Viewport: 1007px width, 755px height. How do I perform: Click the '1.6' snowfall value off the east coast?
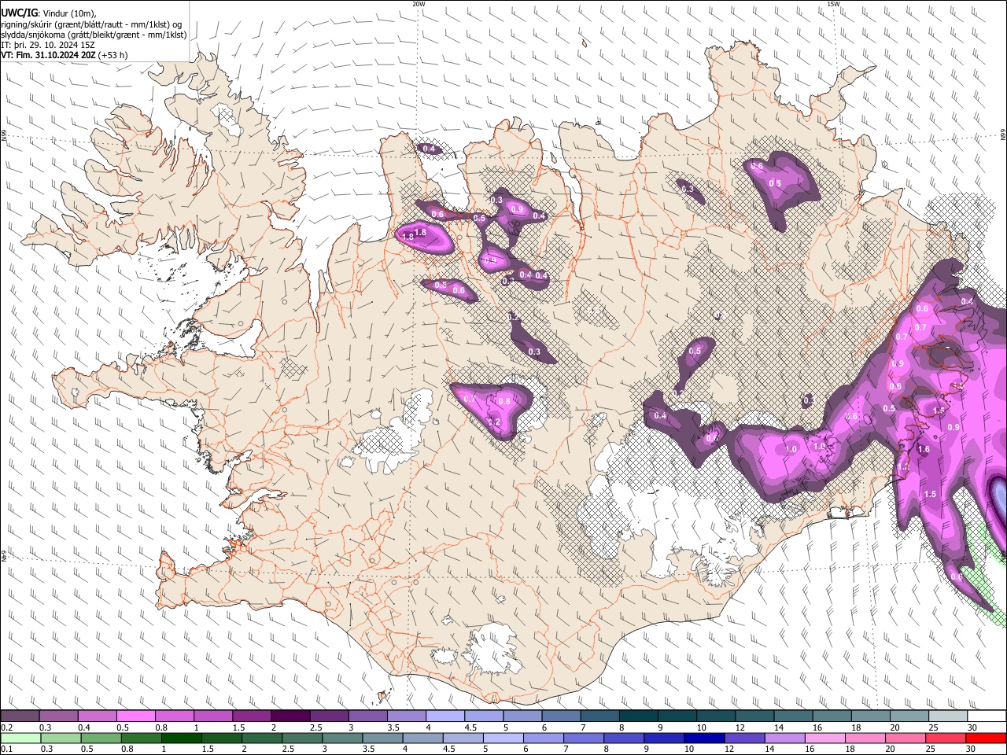tap(924, 450)
